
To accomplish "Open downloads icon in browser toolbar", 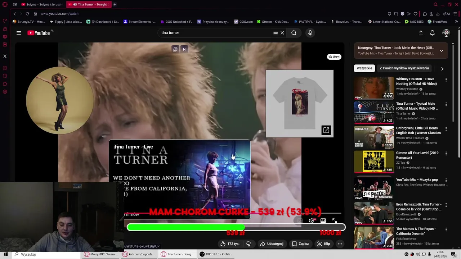I will click(x=438, y=14).
